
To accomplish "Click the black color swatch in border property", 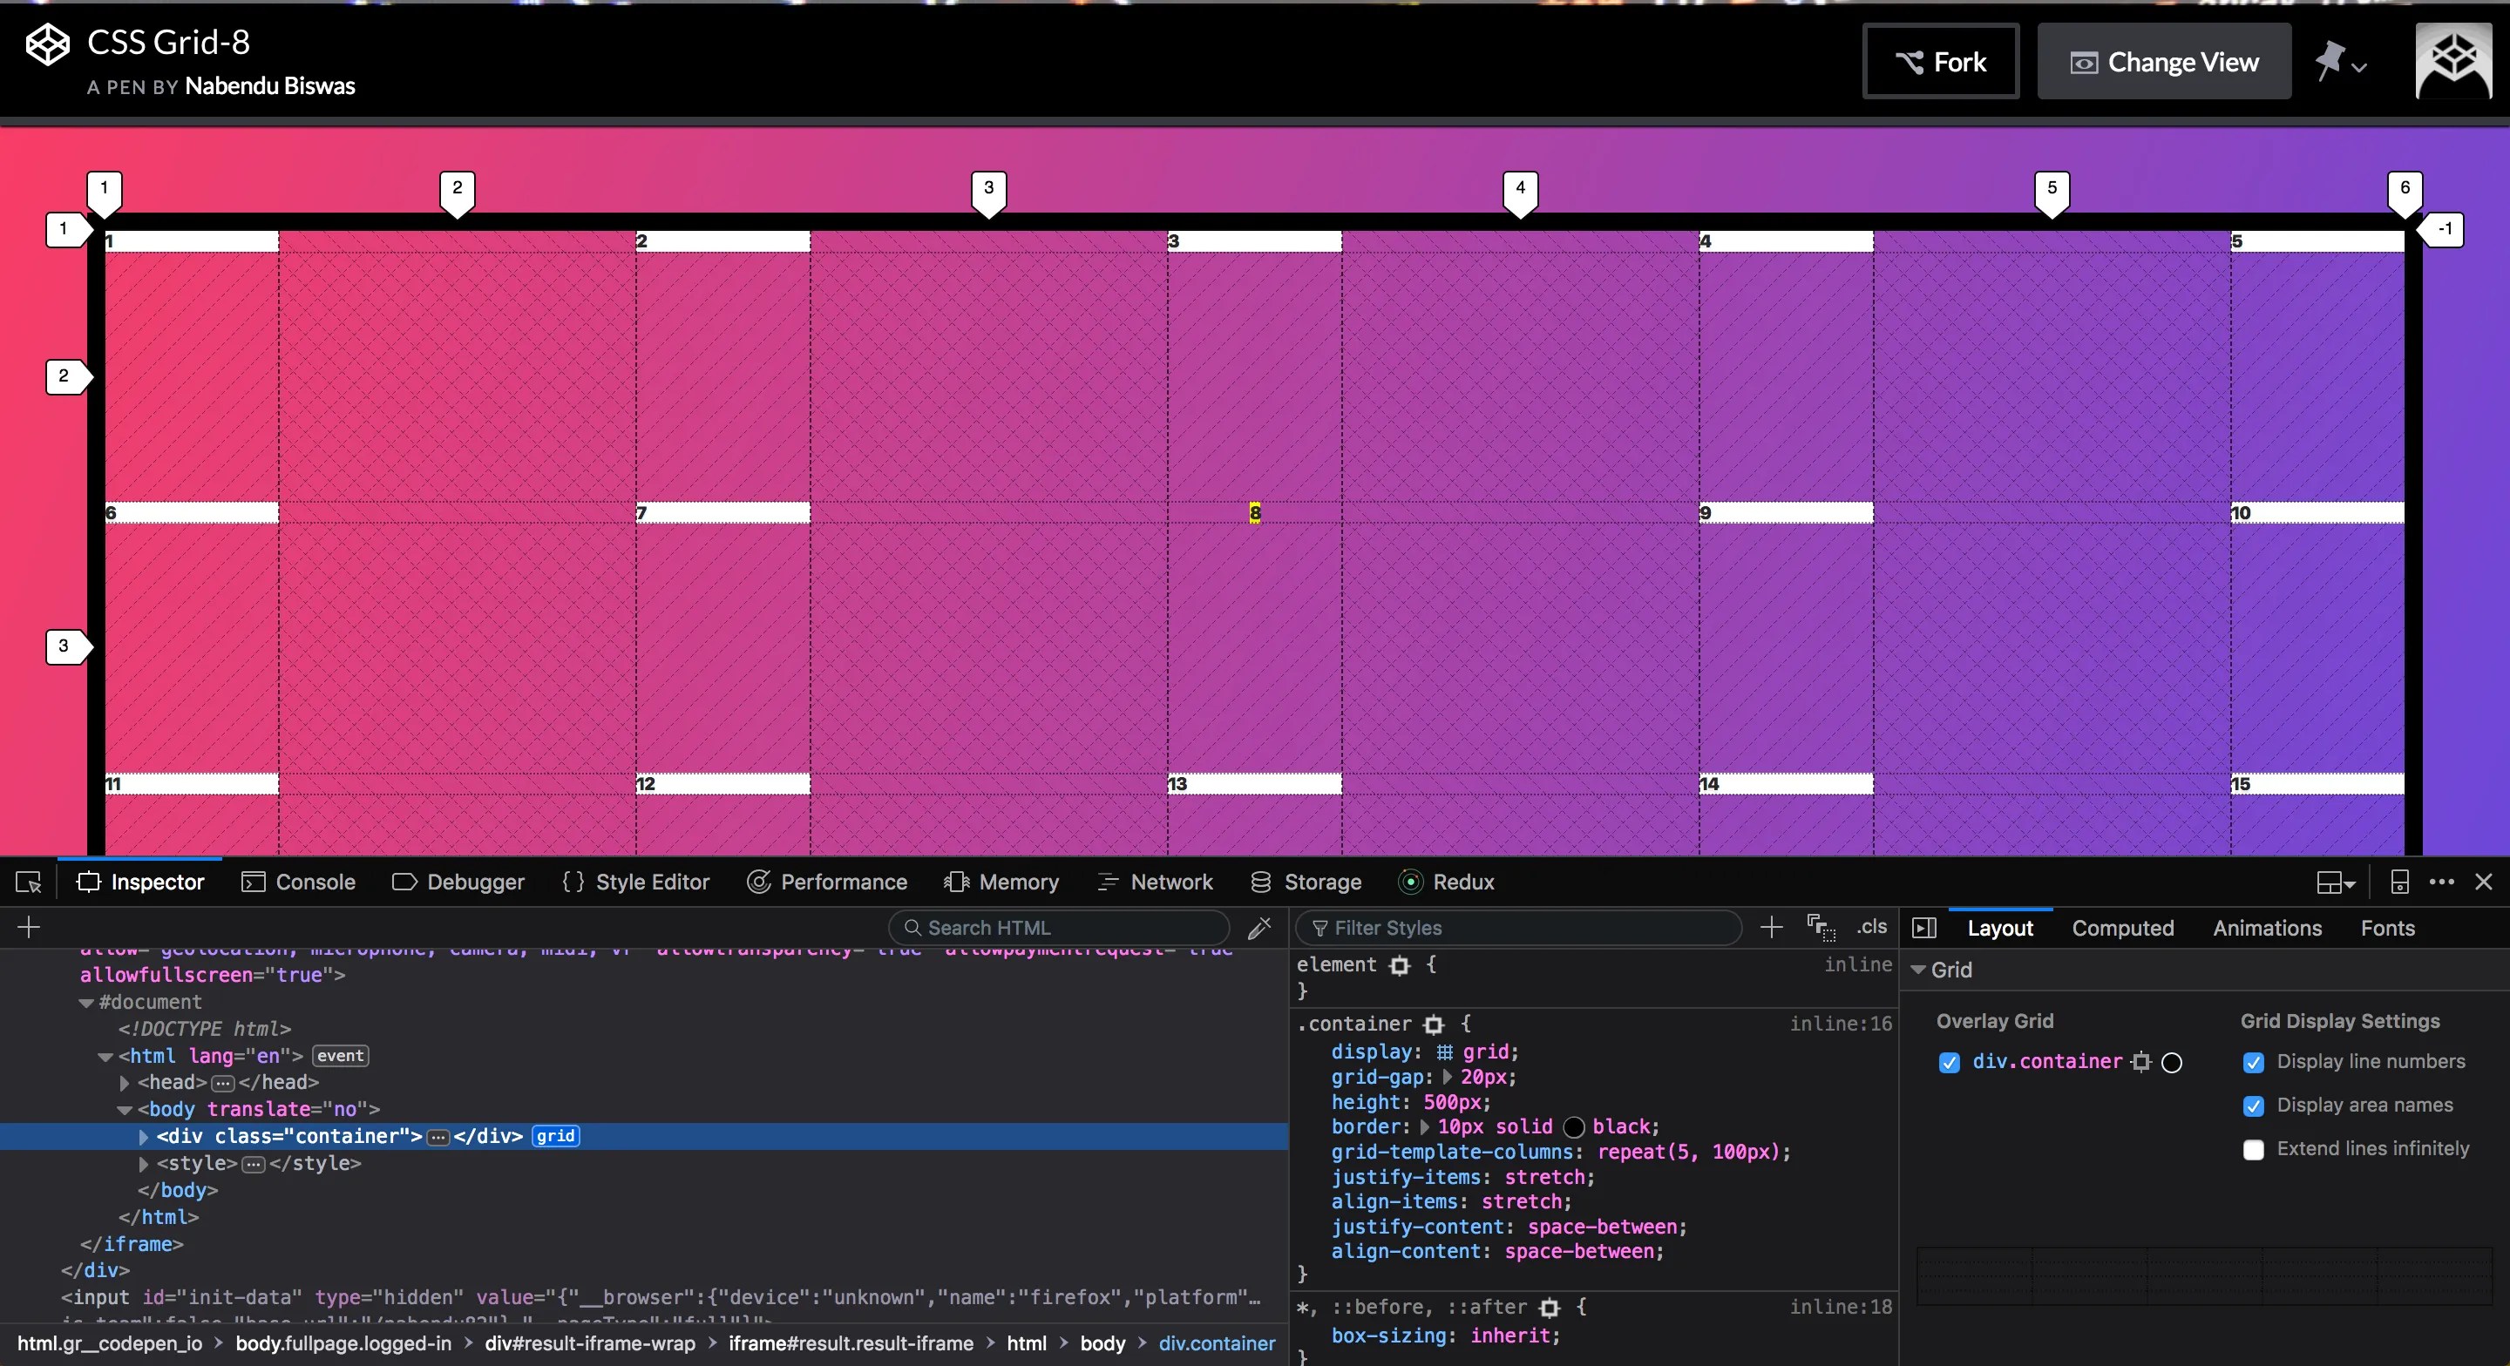I will click(x=1575, y=1127).
